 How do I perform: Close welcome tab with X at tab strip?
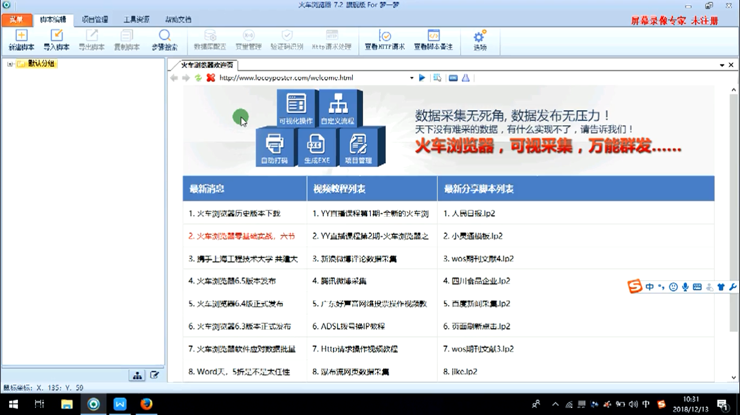click(x=732, y=65)
